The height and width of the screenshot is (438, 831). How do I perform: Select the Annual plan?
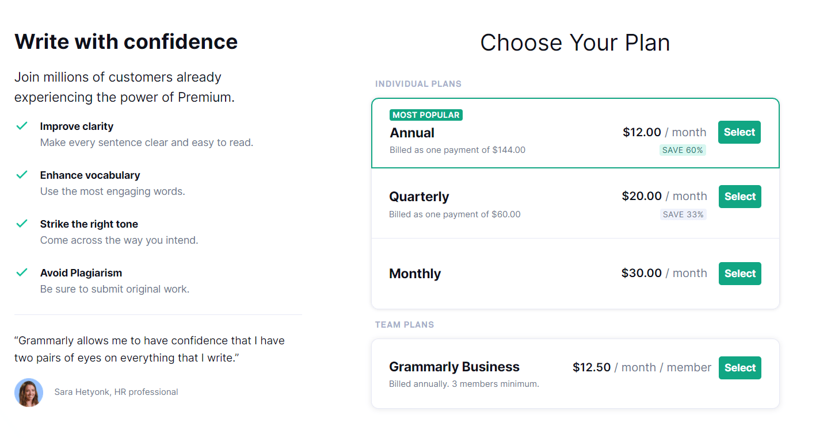pyautogui.click(x=739, y=132)
